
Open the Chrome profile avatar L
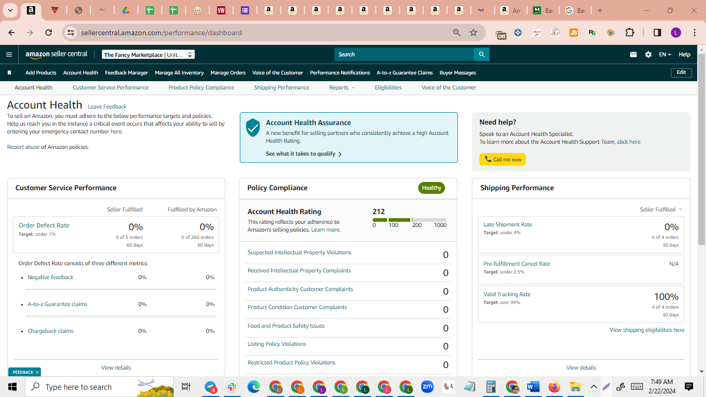676,33
